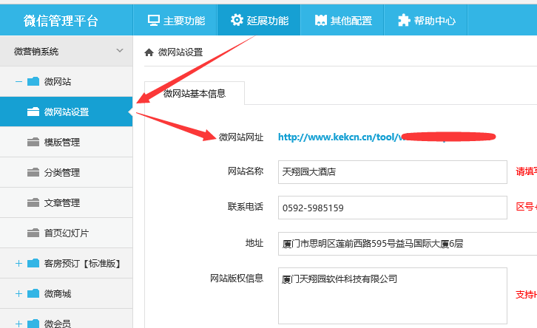The image size is (537, 328).
Task: Collapse the 微营销系统 section chevron
Action: pyautogui.click(x=120, y=51)
